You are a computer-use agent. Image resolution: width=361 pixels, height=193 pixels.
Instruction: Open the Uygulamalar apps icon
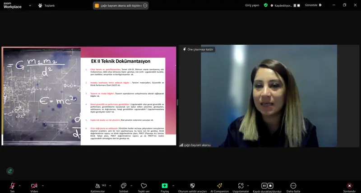[241, 186]
